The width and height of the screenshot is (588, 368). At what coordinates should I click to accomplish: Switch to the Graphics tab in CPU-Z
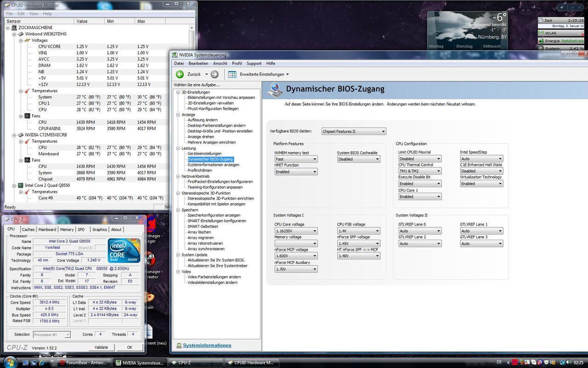tap(99, 230)
